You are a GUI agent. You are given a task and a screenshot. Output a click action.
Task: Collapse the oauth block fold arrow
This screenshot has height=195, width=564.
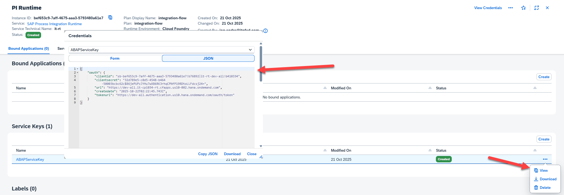(78, 73)
